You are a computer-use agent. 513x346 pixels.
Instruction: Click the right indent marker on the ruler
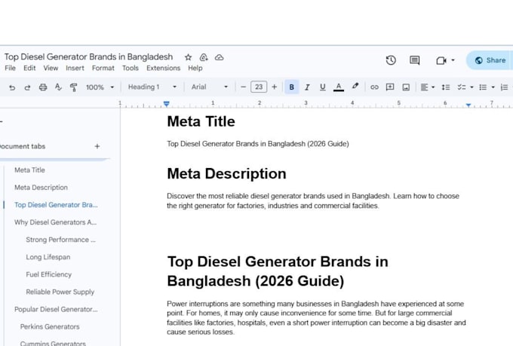[468, 105]
